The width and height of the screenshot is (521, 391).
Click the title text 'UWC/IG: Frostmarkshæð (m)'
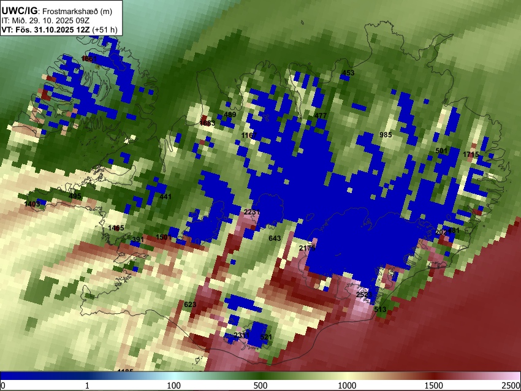[57, 11]
